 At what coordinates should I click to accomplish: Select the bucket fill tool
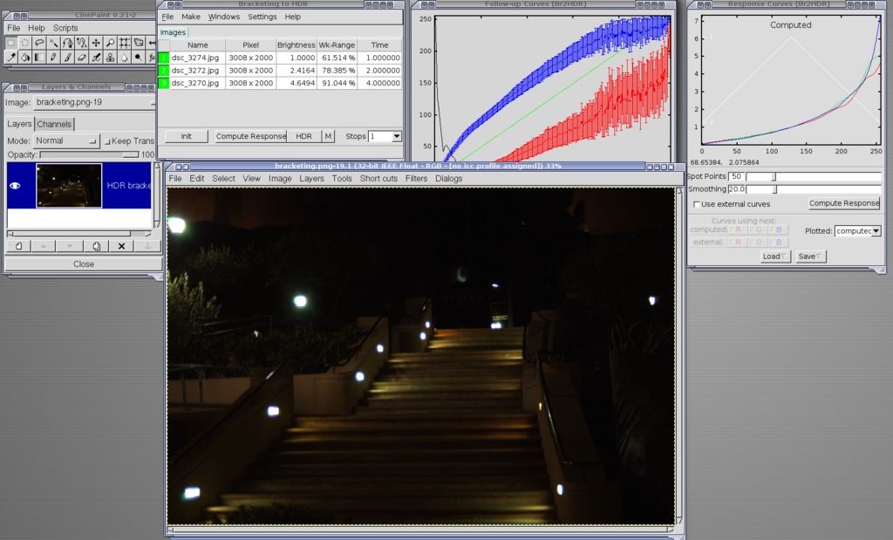pyautogui.click(x=25, y=58)
